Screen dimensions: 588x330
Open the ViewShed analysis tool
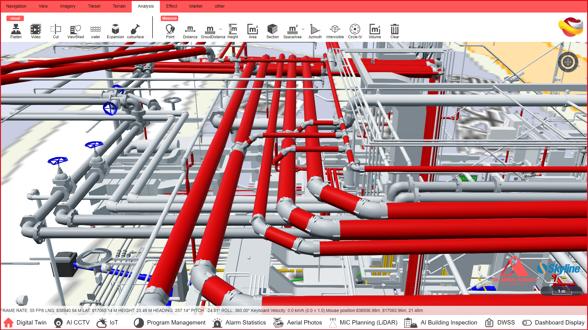point(75,31)
